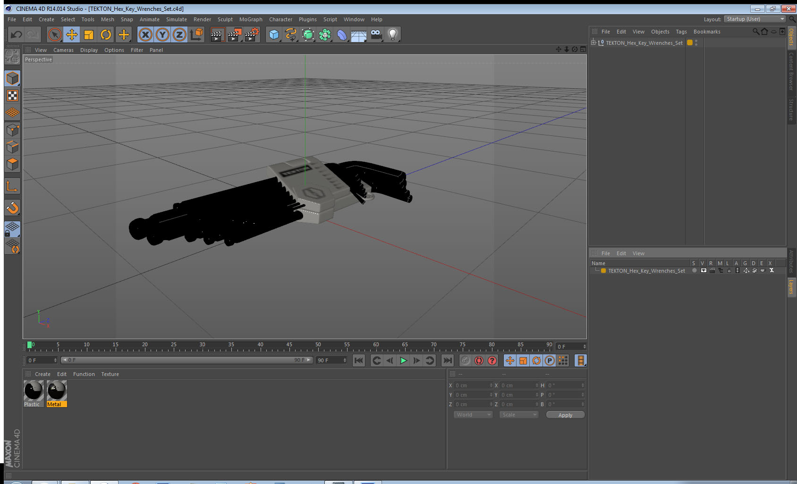
Task: Open the array modeling objects
Action: (325, 34)
